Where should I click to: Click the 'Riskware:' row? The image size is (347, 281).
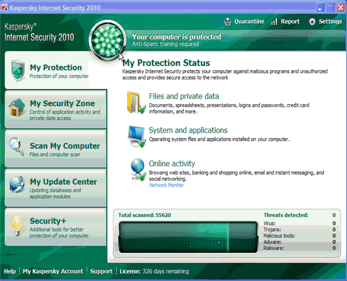(x=300, y=248)
